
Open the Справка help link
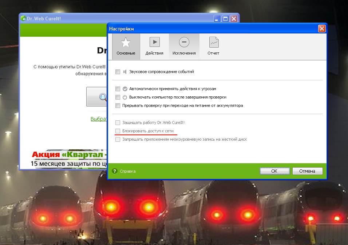[x=128, y=171]
